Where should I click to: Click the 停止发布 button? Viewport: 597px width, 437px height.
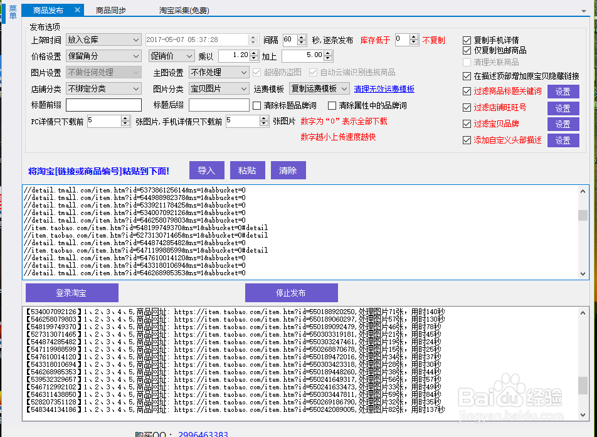click(x=291, y=293)
